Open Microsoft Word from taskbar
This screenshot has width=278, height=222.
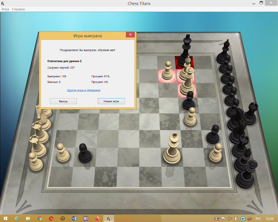[x=74, y=218]
